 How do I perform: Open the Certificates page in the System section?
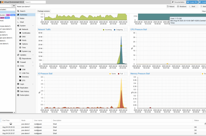(26, 33)
